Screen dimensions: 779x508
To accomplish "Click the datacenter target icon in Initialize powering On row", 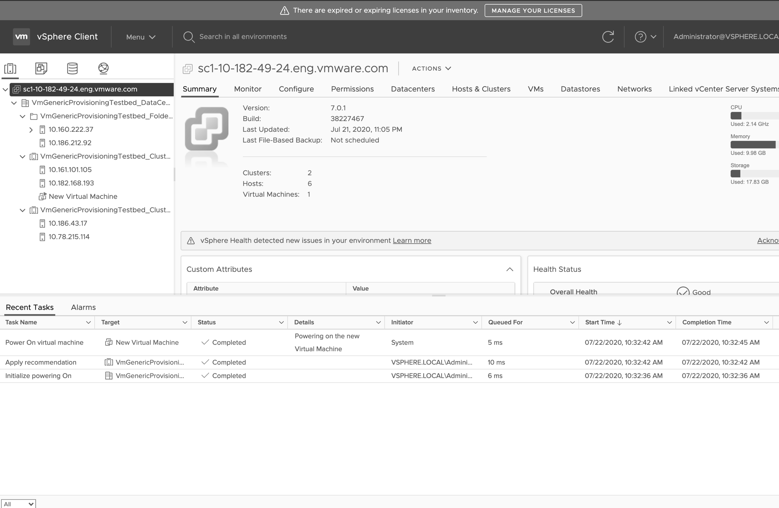I will click(x=109, y=376).
